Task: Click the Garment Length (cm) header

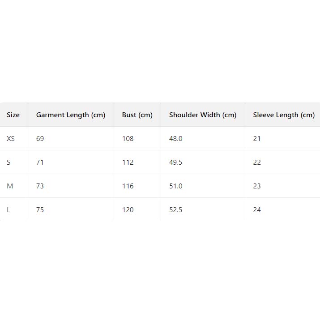Action: click(x=71, y=115)
